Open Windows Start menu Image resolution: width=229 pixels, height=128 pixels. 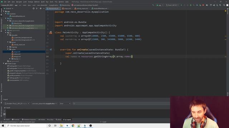coord(3,126)
